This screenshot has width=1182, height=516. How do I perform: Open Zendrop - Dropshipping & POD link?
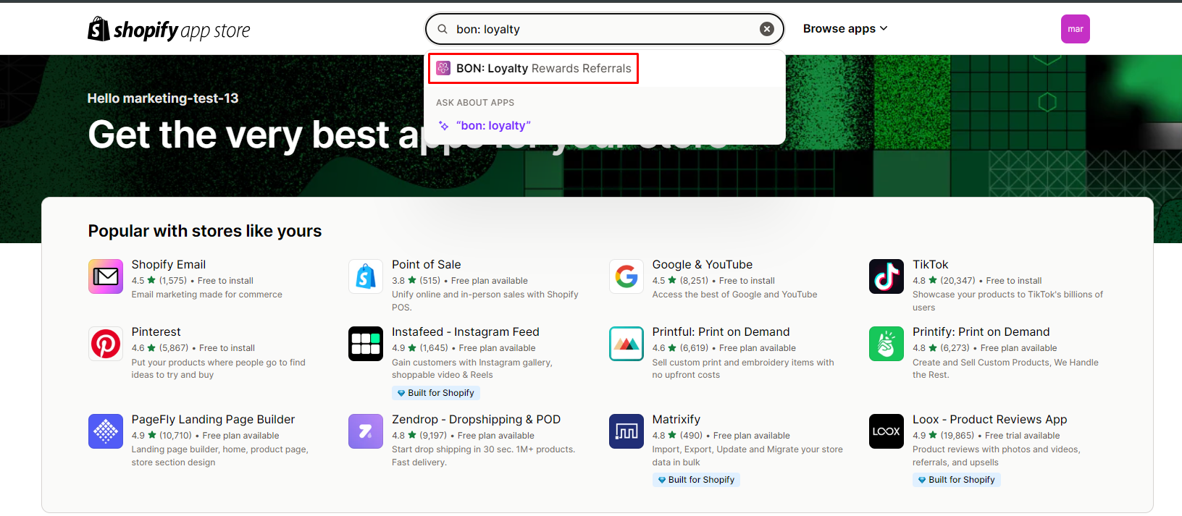(x=477, y=420)
